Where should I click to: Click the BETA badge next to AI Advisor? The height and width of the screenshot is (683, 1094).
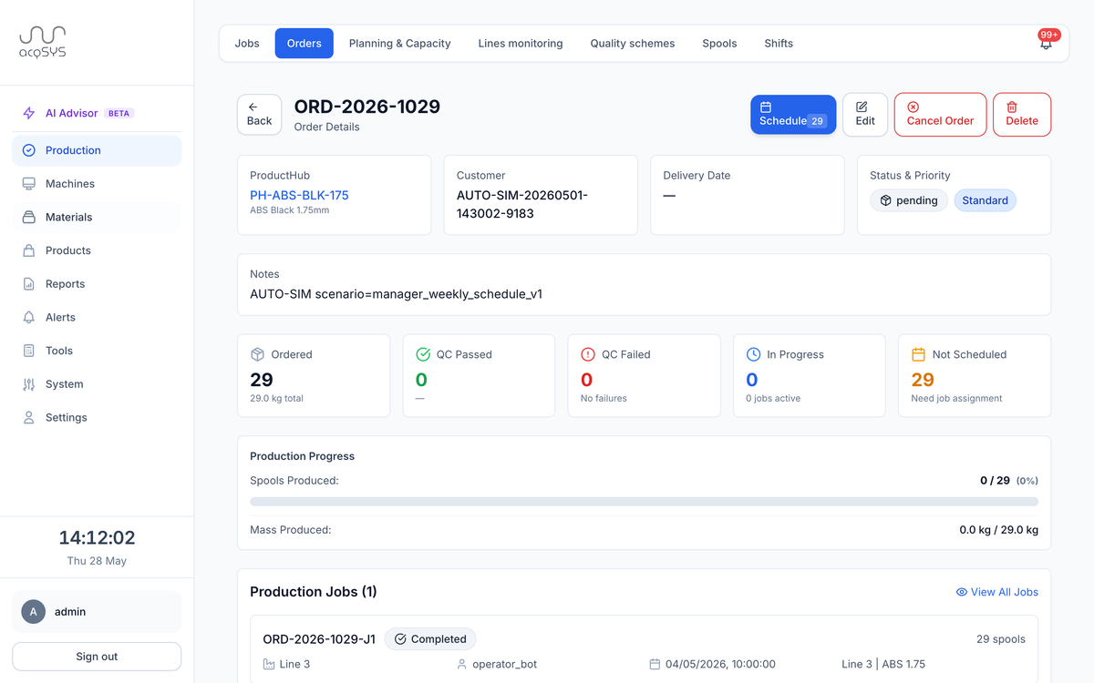(x=119, y=113)
